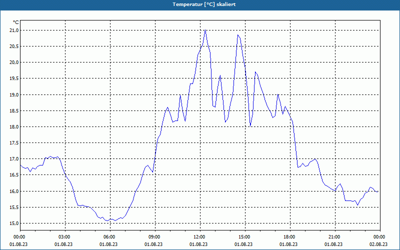Click the 19,5 y-axis value
The height and width of the screenshot is (250, 400).
[x=14, y=78]
